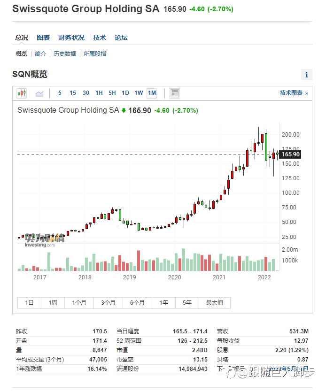Set chart interval to 5 minutes
The width and height of the screenshot is (318, 392).
tap(60, 93)
